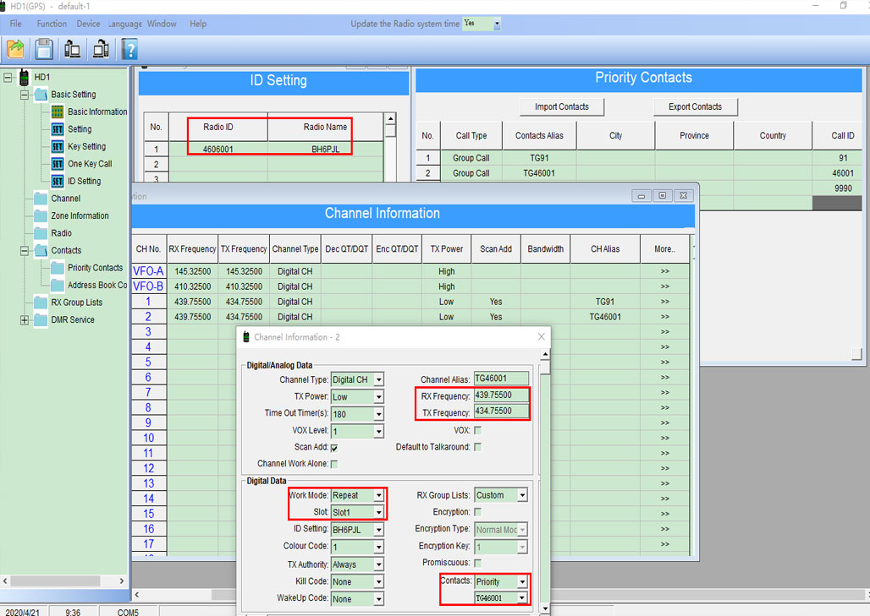
Task: Enable the Default to Talkaround checkbox
Action: [478, 447]
